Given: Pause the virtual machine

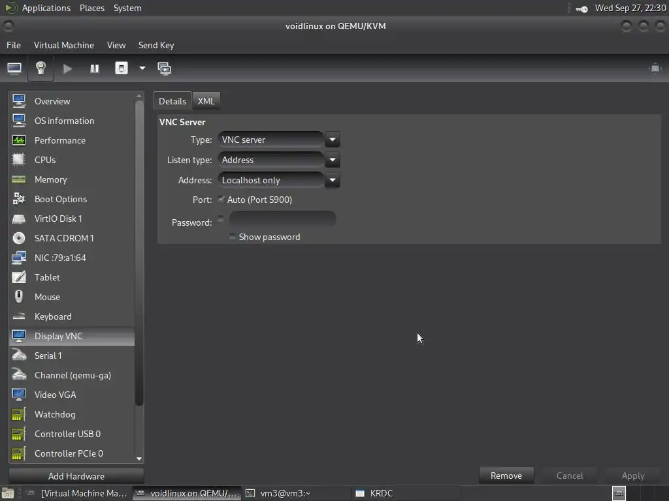Looking at the screenshot, I should click(95, 68).
